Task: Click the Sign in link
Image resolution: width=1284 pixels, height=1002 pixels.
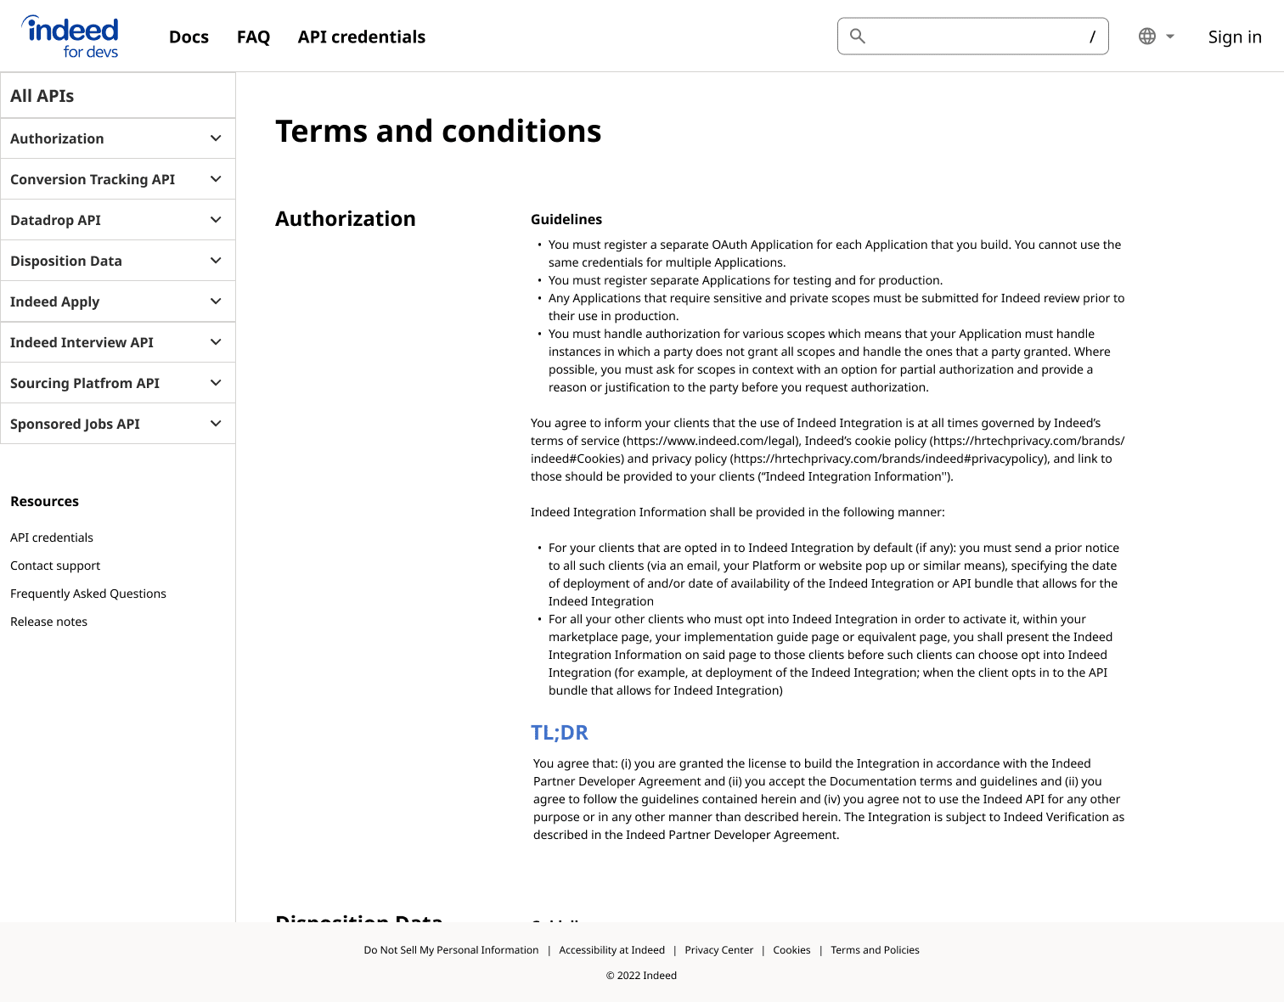Action: pos(1235,37)
